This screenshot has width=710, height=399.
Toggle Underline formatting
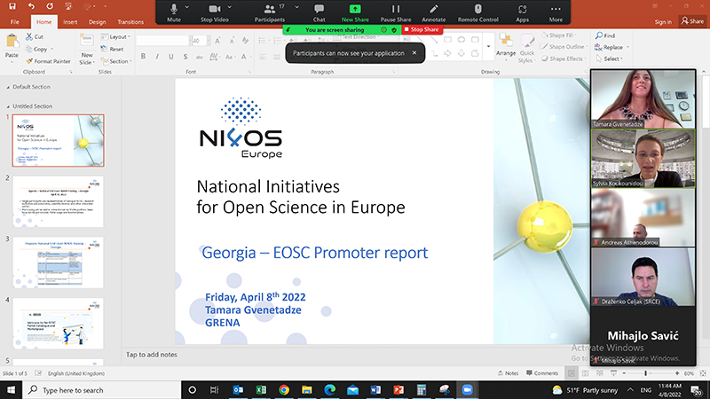pos(170,57)
